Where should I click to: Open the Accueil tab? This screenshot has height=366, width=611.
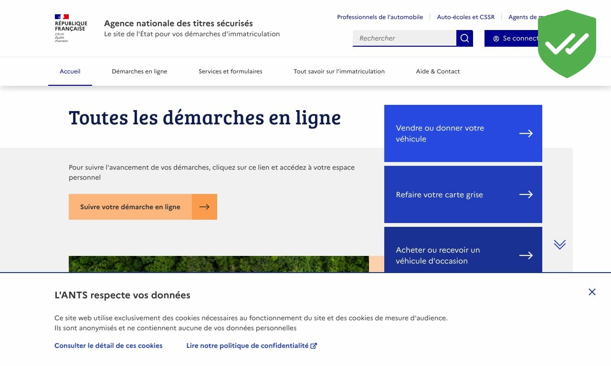tap(70, 71)
